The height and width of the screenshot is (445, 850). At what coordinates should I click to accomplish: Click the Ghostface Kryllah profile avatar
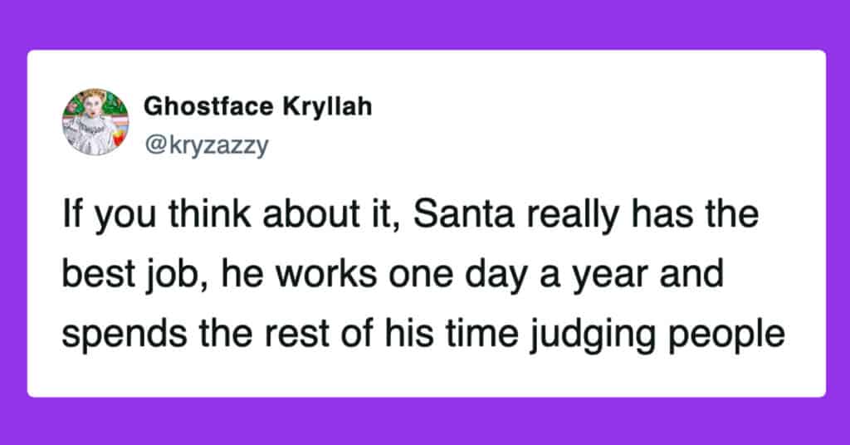(x=95, y=122)
